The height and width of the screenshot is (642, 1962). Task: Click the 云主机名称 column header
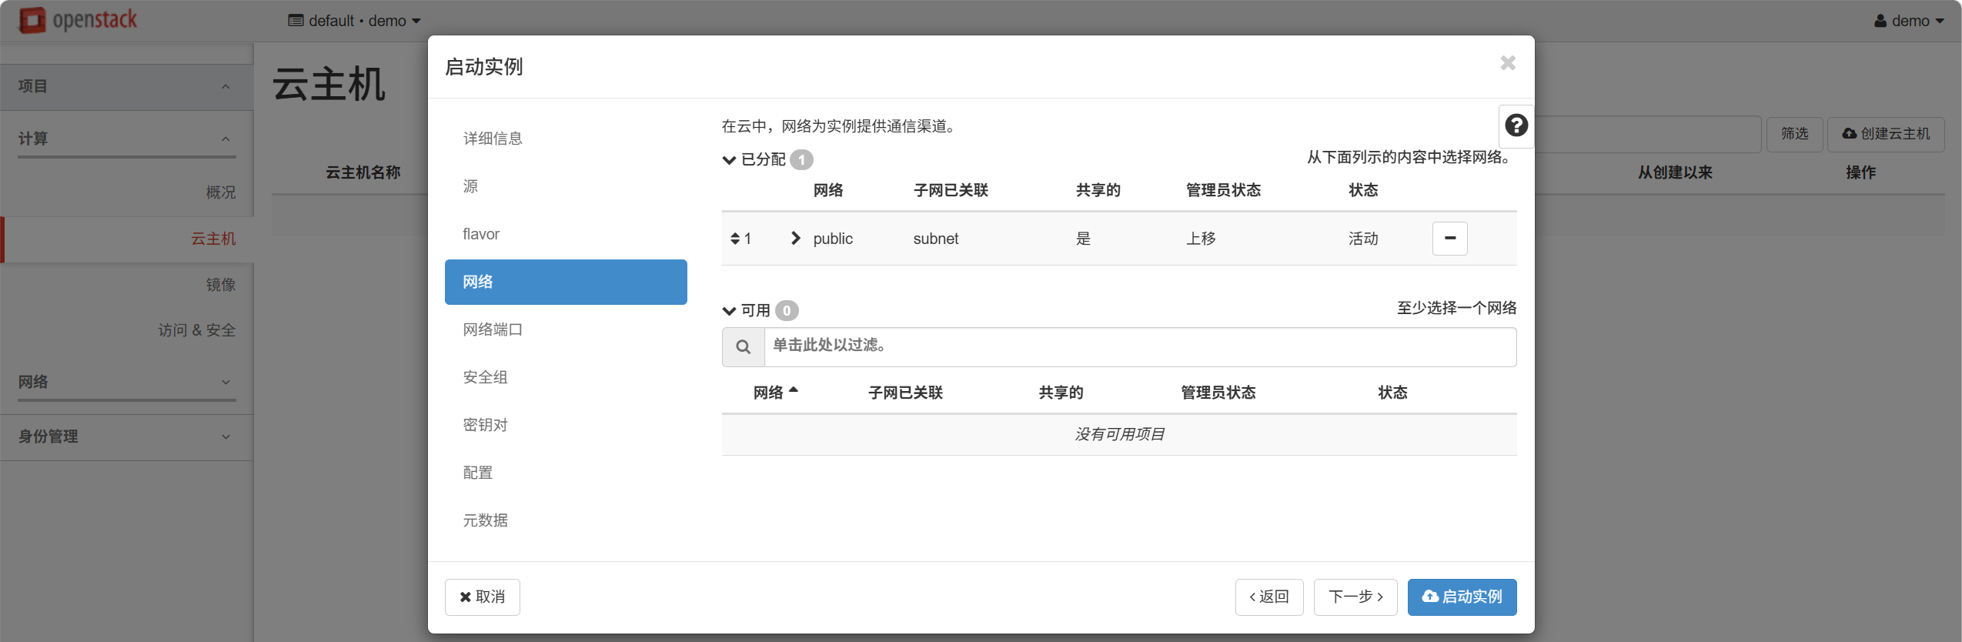click(363, 172)
